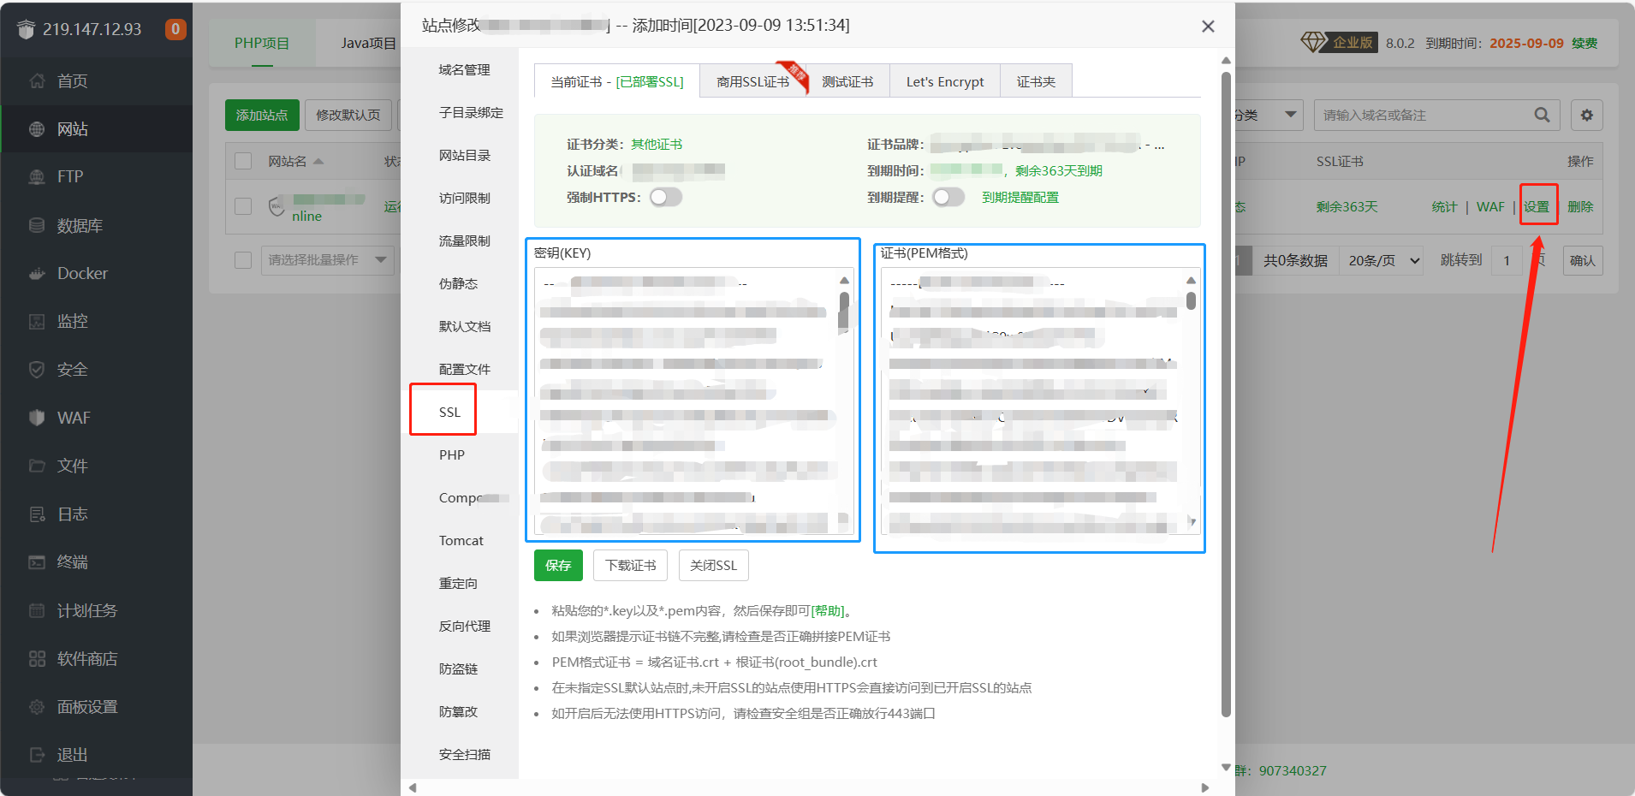Viewport: 1635px width, 796px height.
Task: Switch to Let's Encrypt tab
Action: (945, 81)
